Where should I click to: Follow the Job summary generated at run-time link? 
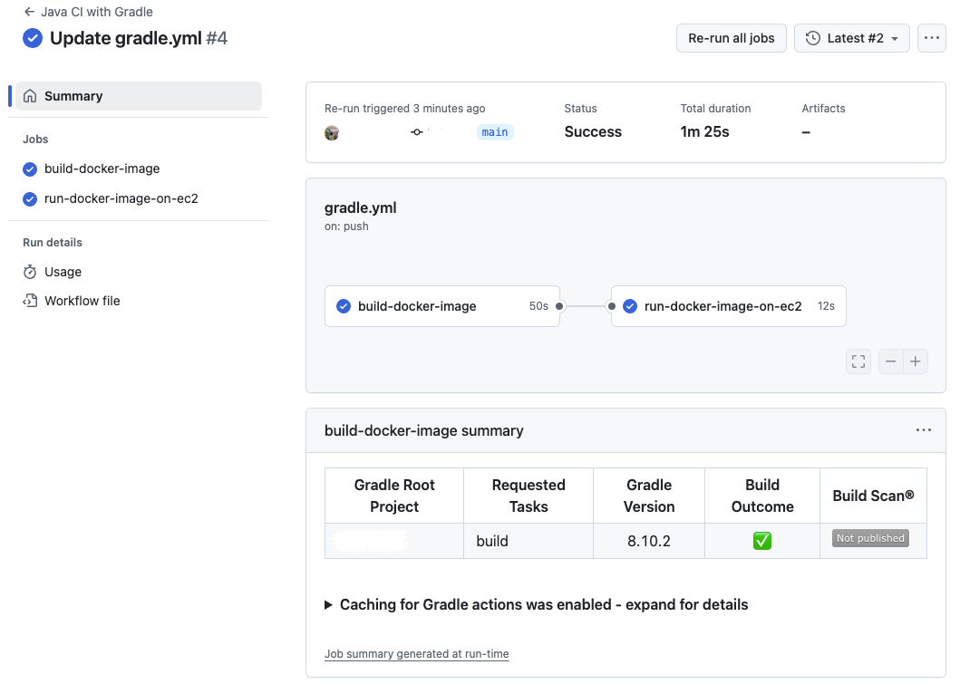coord(417,654)
